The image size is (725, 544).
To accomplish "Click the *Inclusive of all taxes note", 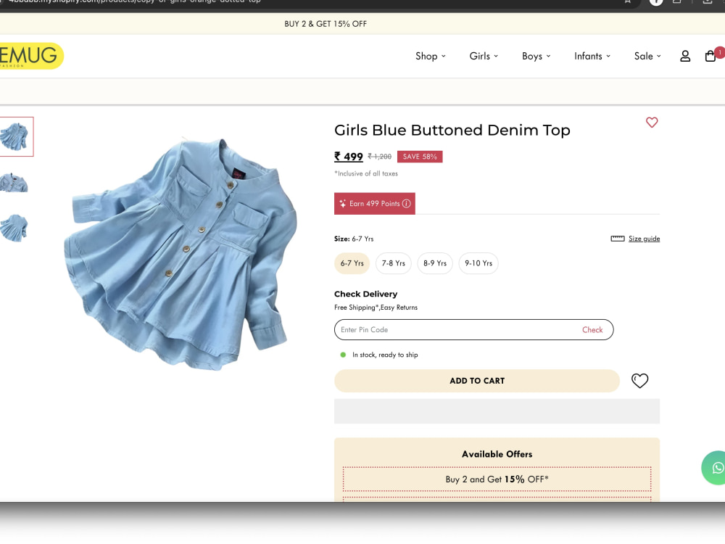I will coord(366,173).
